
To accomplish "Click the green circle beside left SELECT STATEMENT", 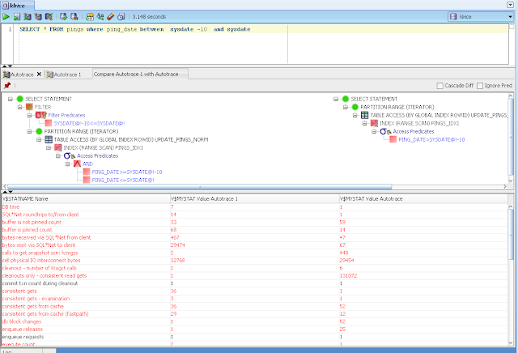I will [19, 99].
